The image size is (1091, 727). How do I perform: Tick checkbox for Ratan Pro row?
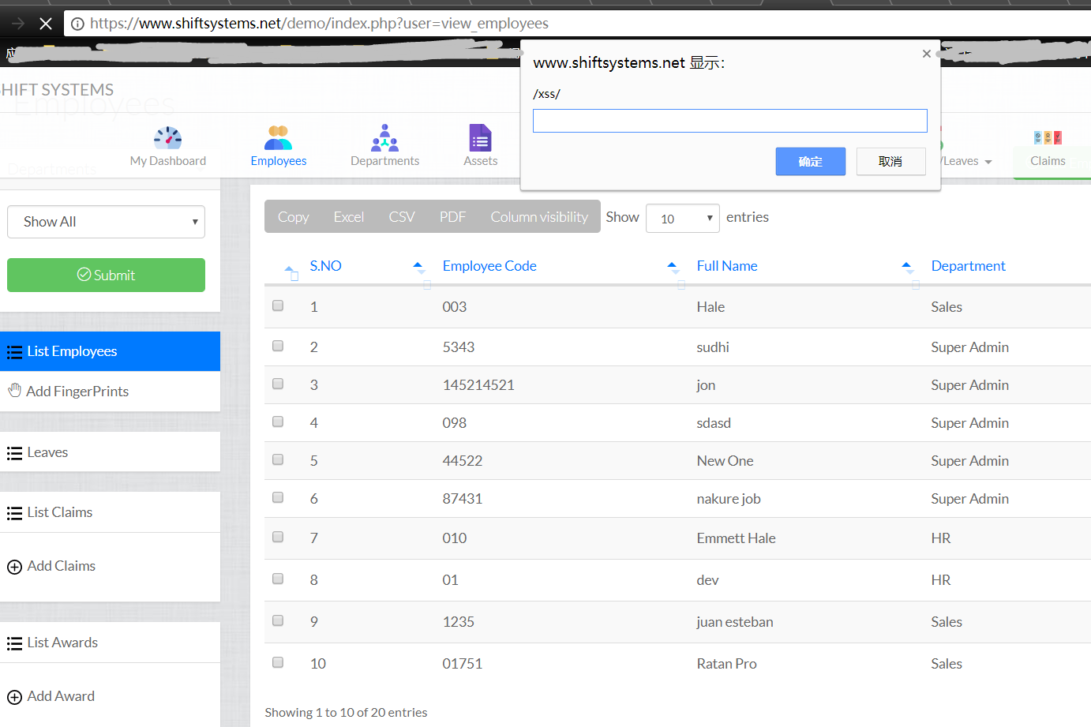278,662
